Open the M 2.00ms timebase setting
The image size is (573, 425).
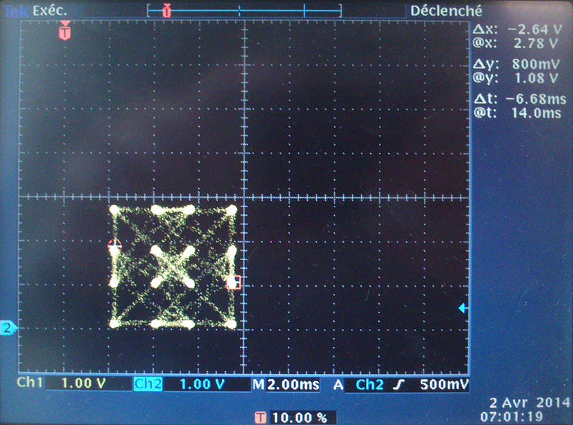(286, 385)
